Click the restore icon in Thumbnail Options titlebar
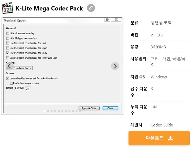192x148 pixels. [x=107, y=19]
